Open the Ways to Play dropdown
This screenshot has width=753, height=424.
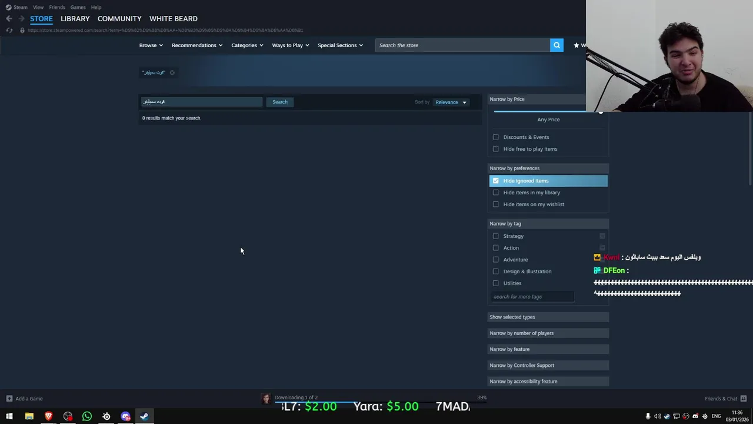coord(291,45)
